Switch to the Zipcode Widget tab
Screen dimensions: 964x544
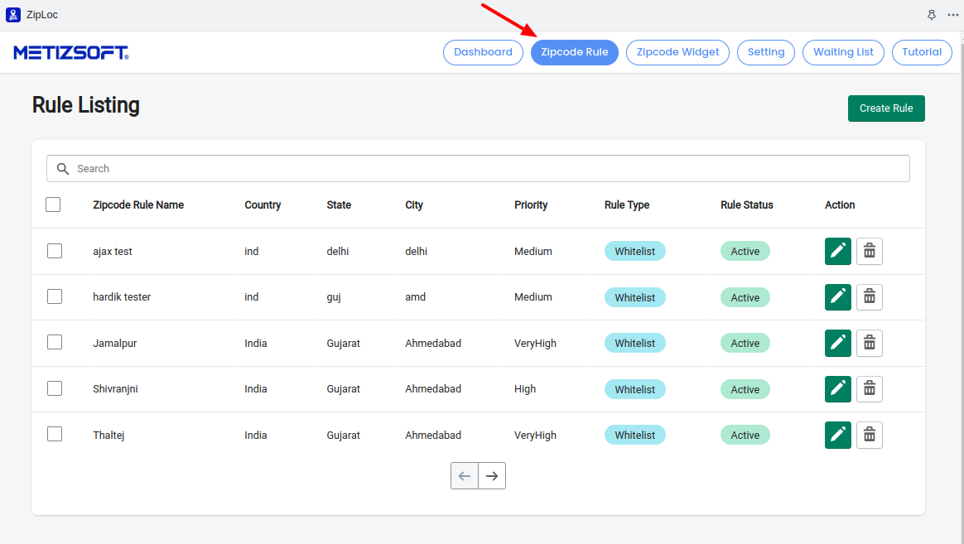pos(677,52)
